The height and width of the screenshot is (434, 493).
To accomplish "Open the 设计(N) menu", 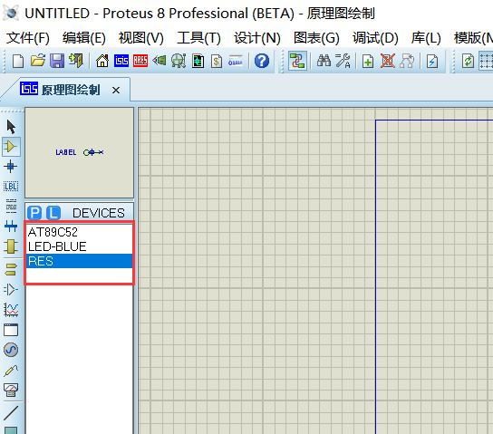I will click(x=257, y=38).
